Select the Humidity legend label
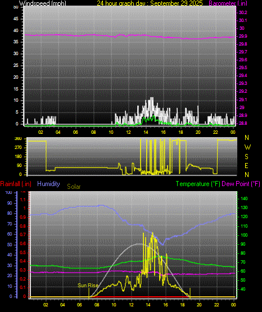The width and height of the screenshot is (262, 312). point(48,184)
